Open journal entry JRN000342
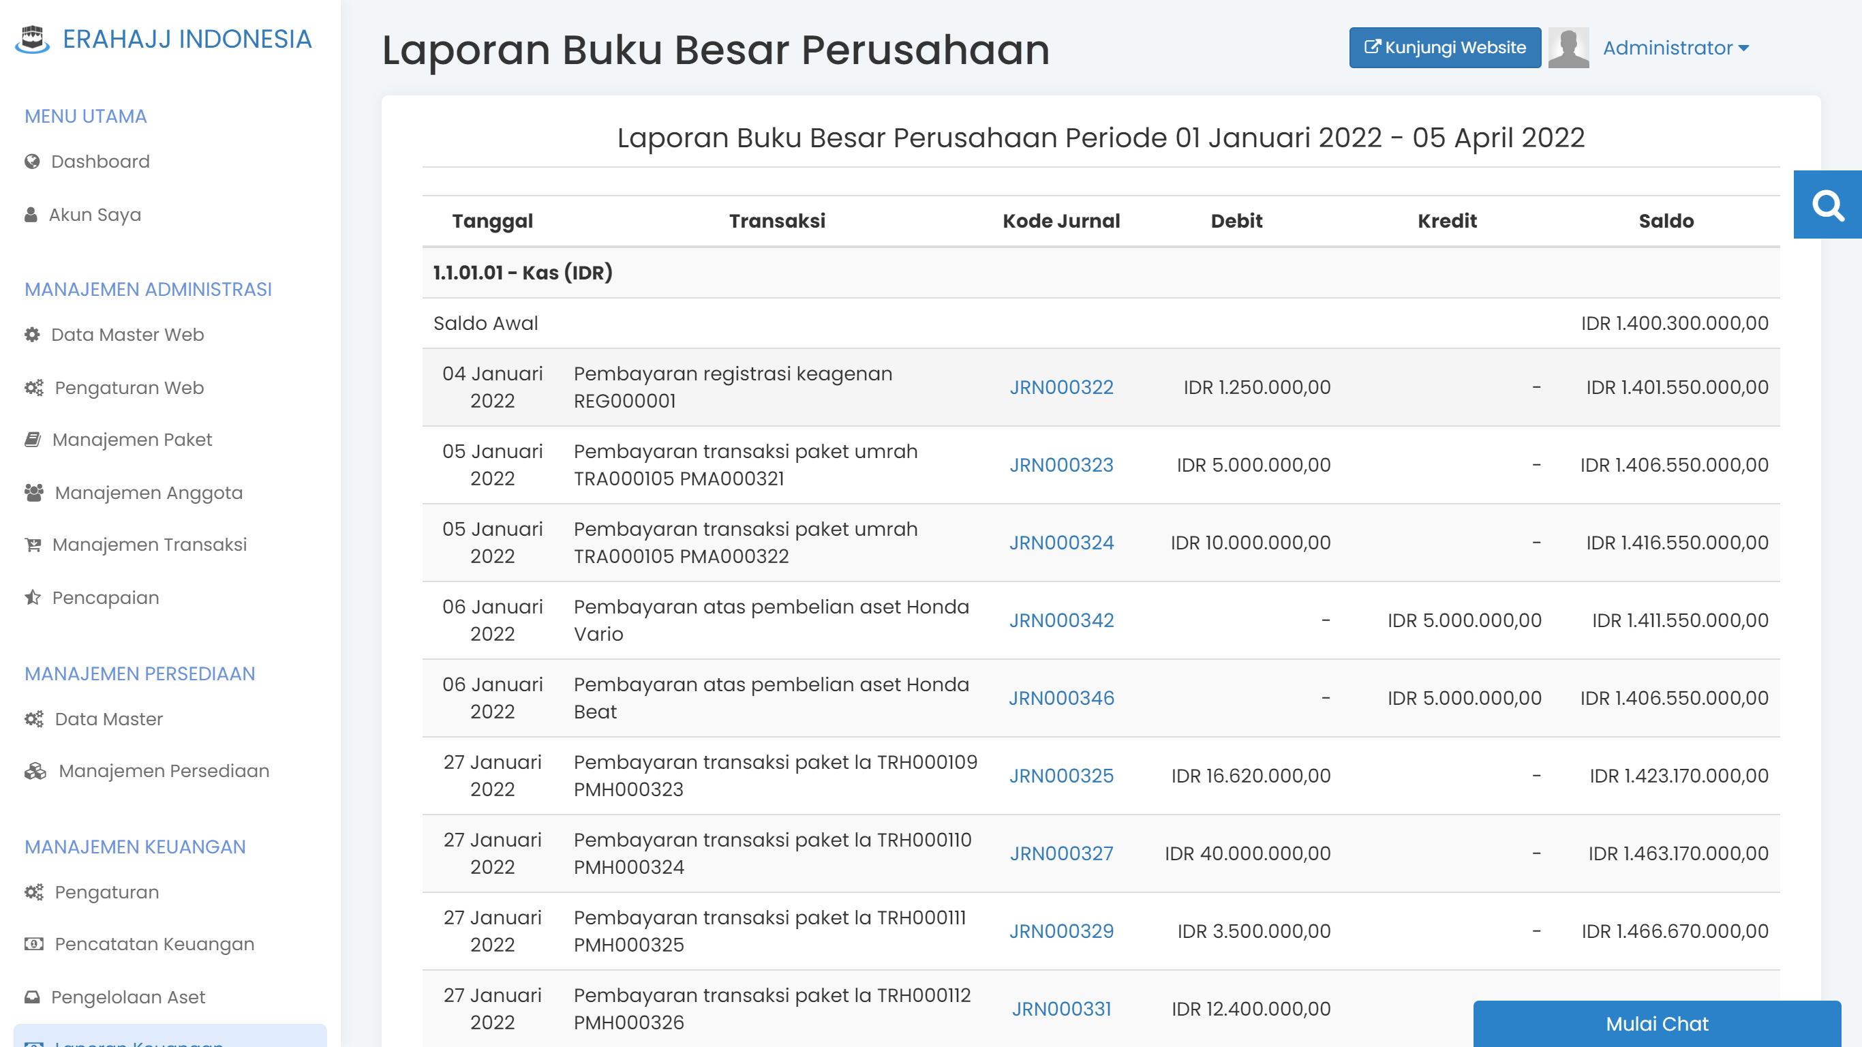This screenshot has height=1047, width=1862. [1061, 620]
